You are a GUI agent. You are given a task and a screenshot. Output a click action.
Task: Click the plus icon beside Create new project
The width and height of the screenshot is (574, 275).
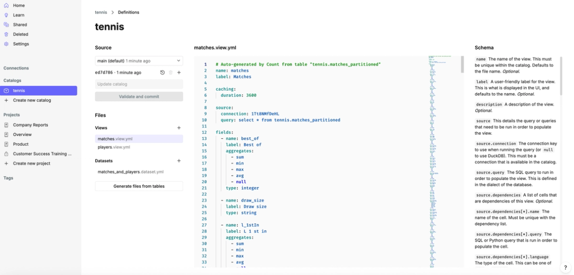pyautogui.click(x=6, y=164)
